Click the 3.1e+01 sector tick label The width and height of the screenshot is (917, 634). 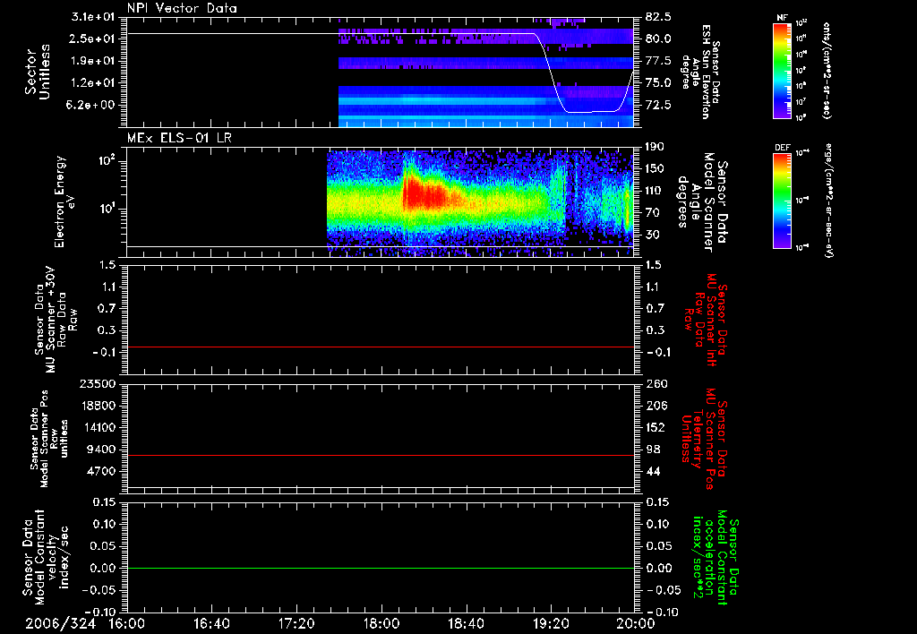pyautogui.click(x=93, y=17)
